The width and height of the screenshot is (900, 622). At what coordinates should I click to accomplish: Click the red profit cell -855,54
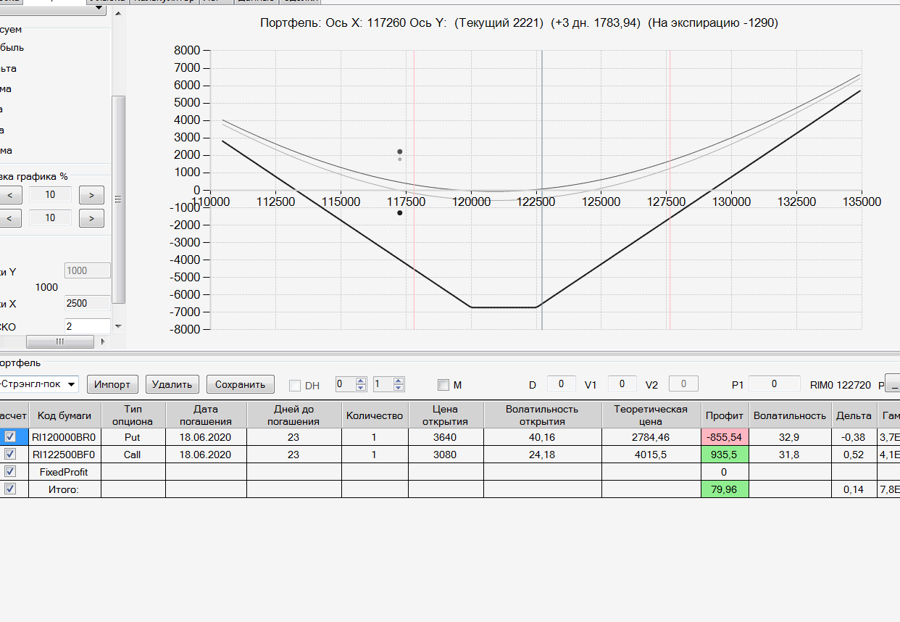tap(725, 437)
